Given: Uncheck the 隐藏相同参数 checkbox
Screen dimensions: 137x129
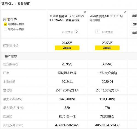Looking at the screenshot, I should [x=5, y=24].
